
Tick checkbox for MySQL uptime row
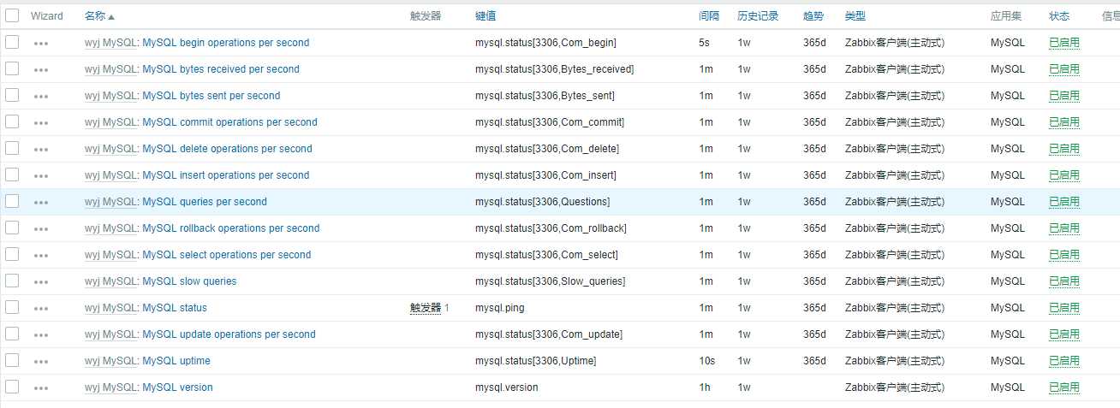click(12, 360)
